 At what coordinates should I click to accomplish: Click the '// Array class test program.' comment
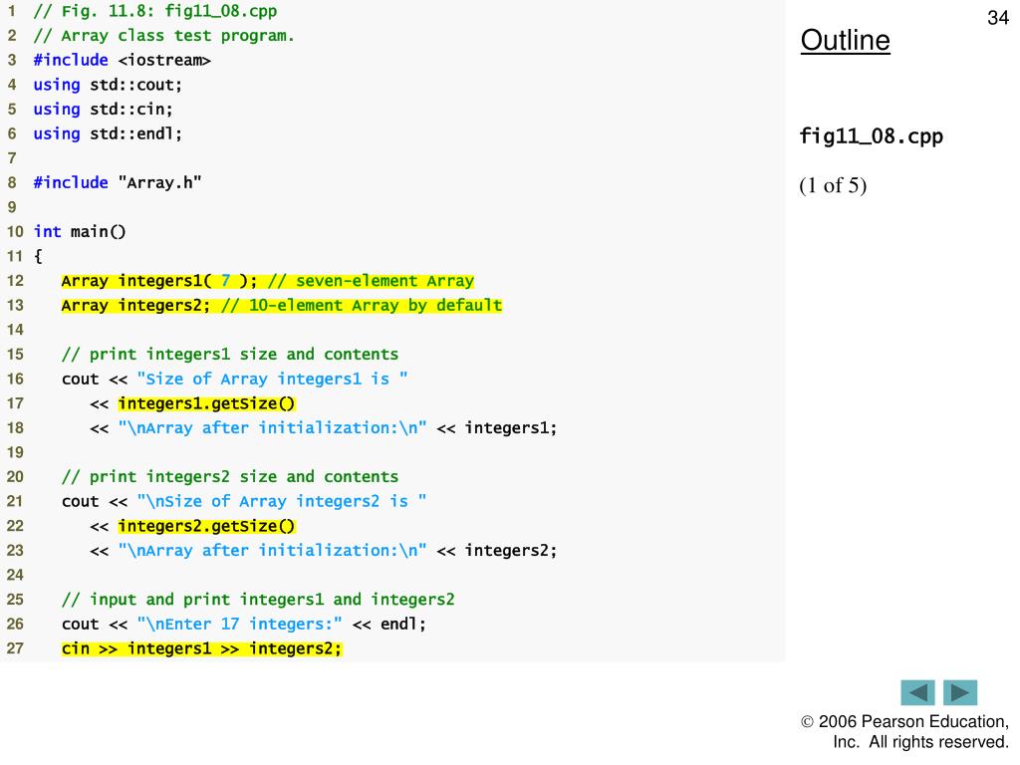click(x=164, y=36)
